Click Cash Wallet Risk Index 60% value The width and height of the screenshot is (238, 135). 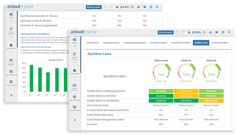coord(161,115)
